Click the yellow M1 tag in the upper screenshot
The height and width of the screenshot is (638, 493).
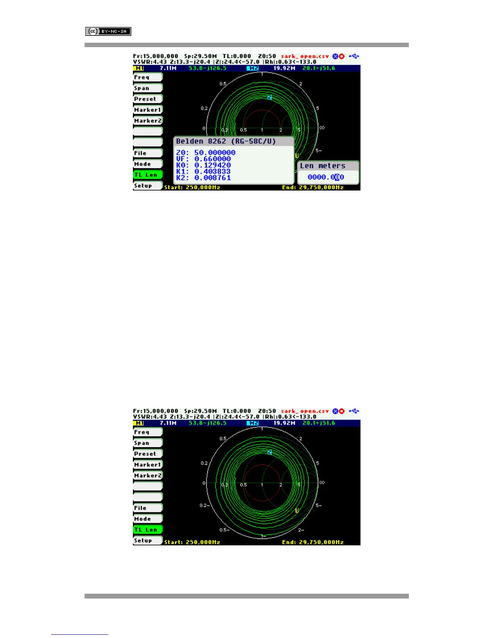pyautogui.click(x=139, y=68)
